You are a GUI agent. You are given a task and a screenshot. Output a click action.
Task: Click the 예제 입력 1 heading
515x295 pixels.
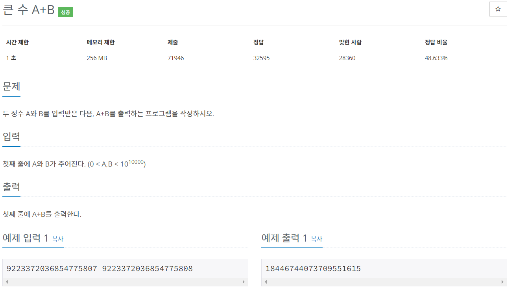[x=25, y=238]
